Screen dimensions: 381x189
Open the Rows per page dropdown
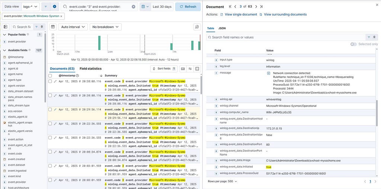pos(222,181)
